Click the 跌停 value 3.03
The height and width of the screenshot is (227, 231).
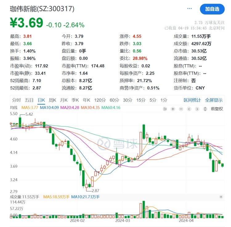137,44
